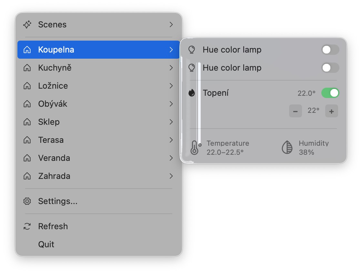This screenshot has height=274, width=362.
Task: Increase Topení temperature with plus button
Action: coord(331,111)
